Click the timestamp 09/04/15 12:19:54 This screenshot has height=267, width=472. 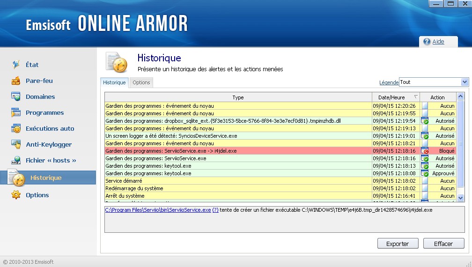[394, 121]
